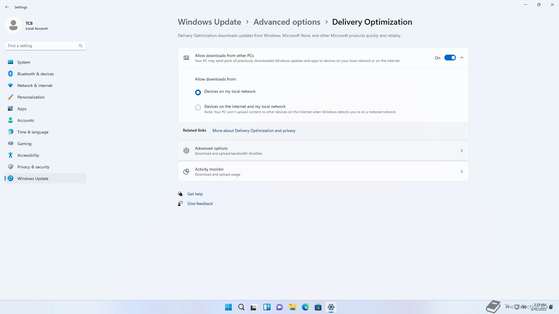Open Accounts settings category
The width and height of the screenshot is (559, 314).
(45, 120)
